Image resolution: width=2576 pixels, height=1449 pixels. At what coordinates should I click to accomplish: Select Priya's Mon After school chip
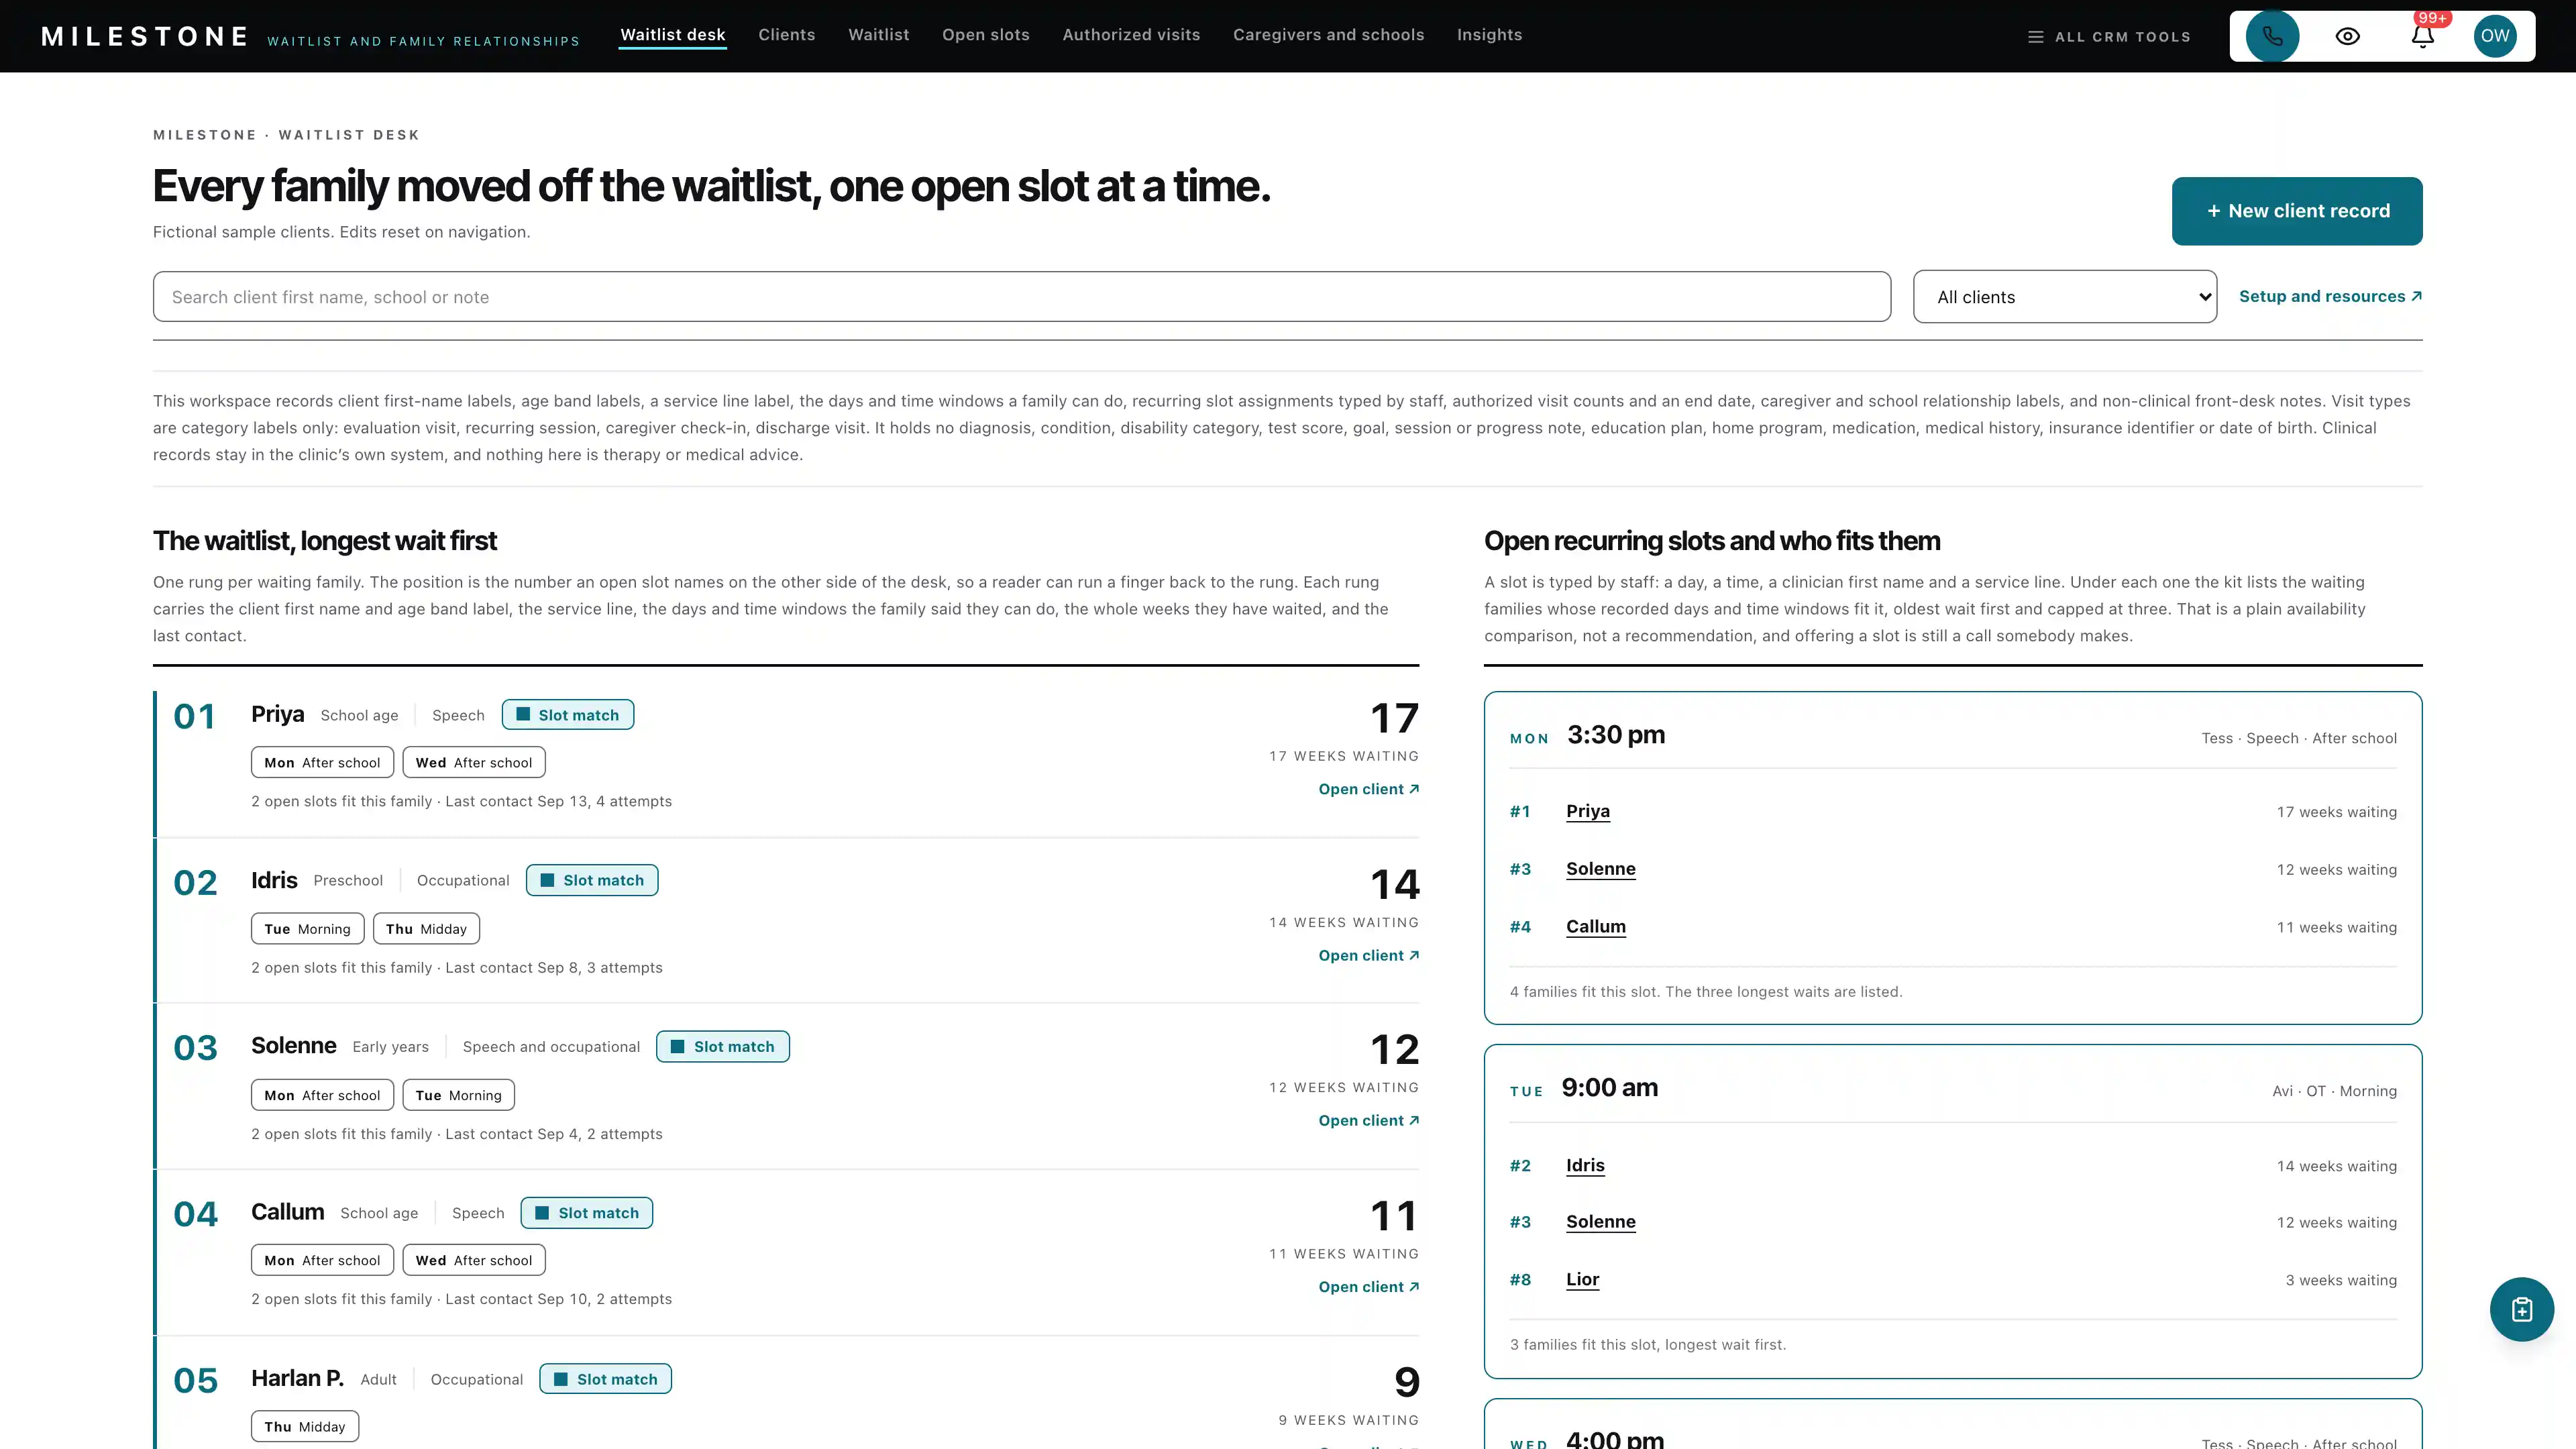point(322,762)
